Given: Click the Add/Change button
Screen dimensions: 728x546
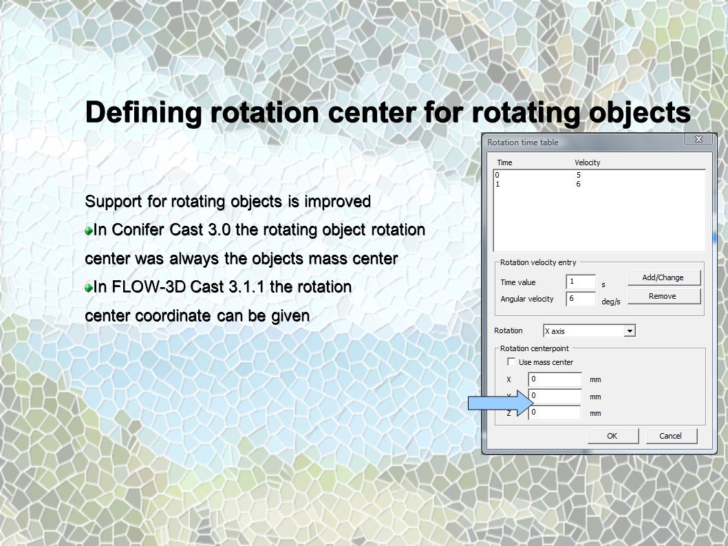Looking at the screenshot, I should [x=664, y=277].
